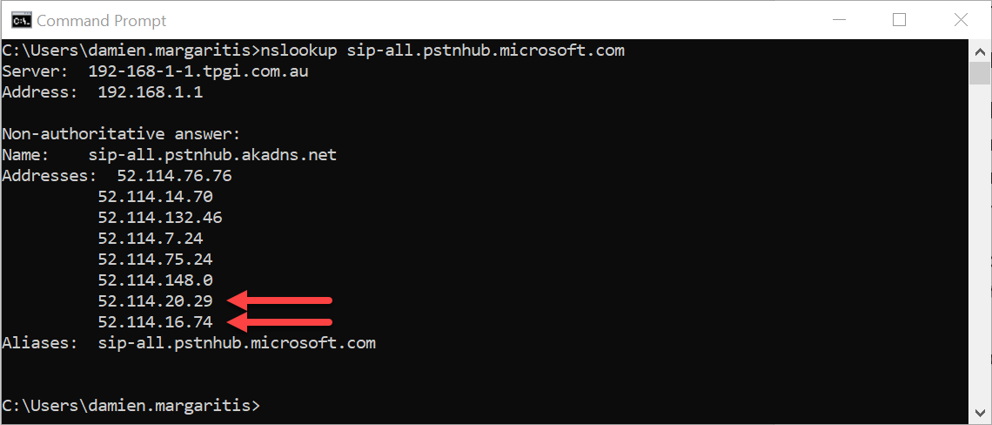Click the Command Prompt title bar text
The image size is (992, 425).
click(x=101, y=20)
